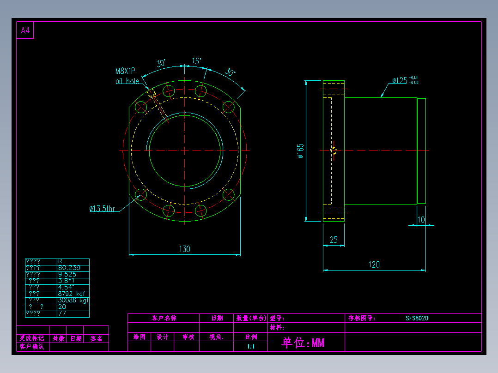Click the 30086 kgf load value

click(73, 301)
